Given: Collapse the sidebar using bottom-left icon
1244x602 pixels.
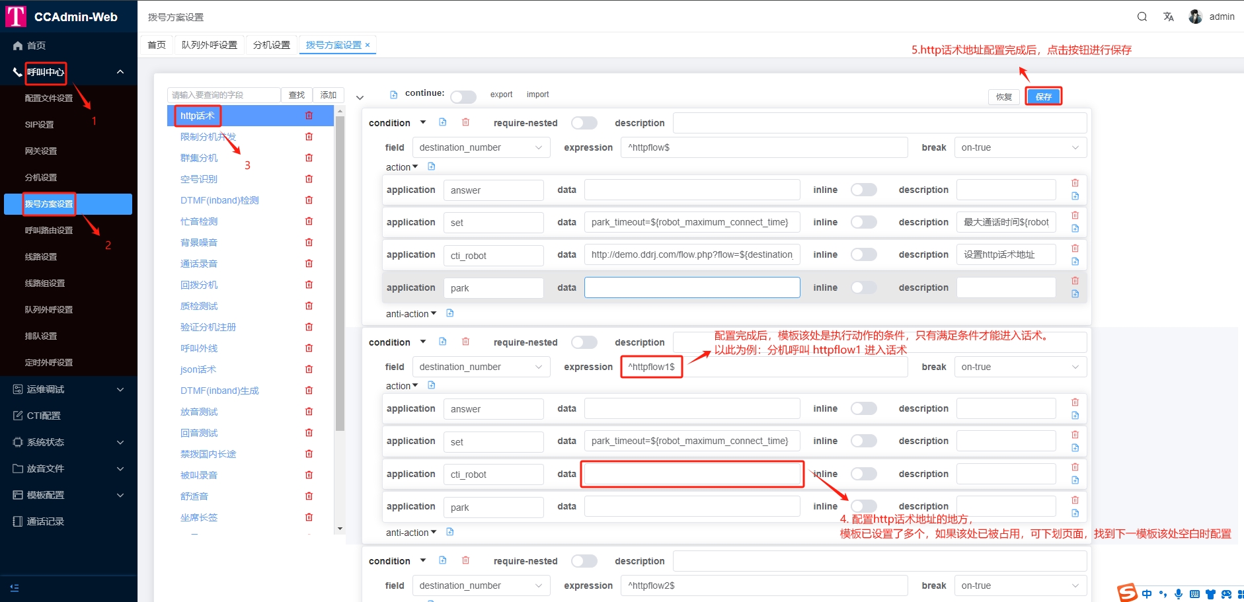Looking at the screenshot, I should [15, 587].
